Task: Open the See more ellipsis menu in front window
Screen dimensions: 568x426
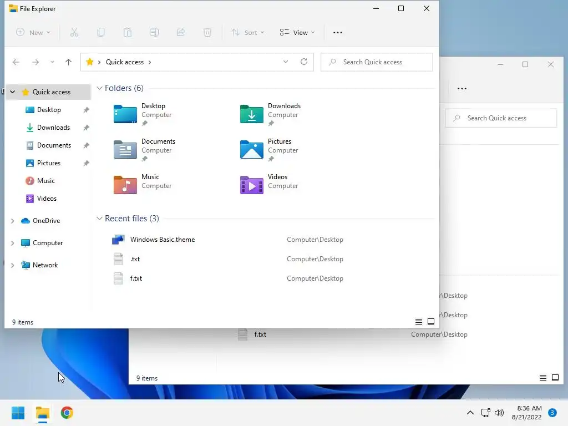Action: click(338, 33)
